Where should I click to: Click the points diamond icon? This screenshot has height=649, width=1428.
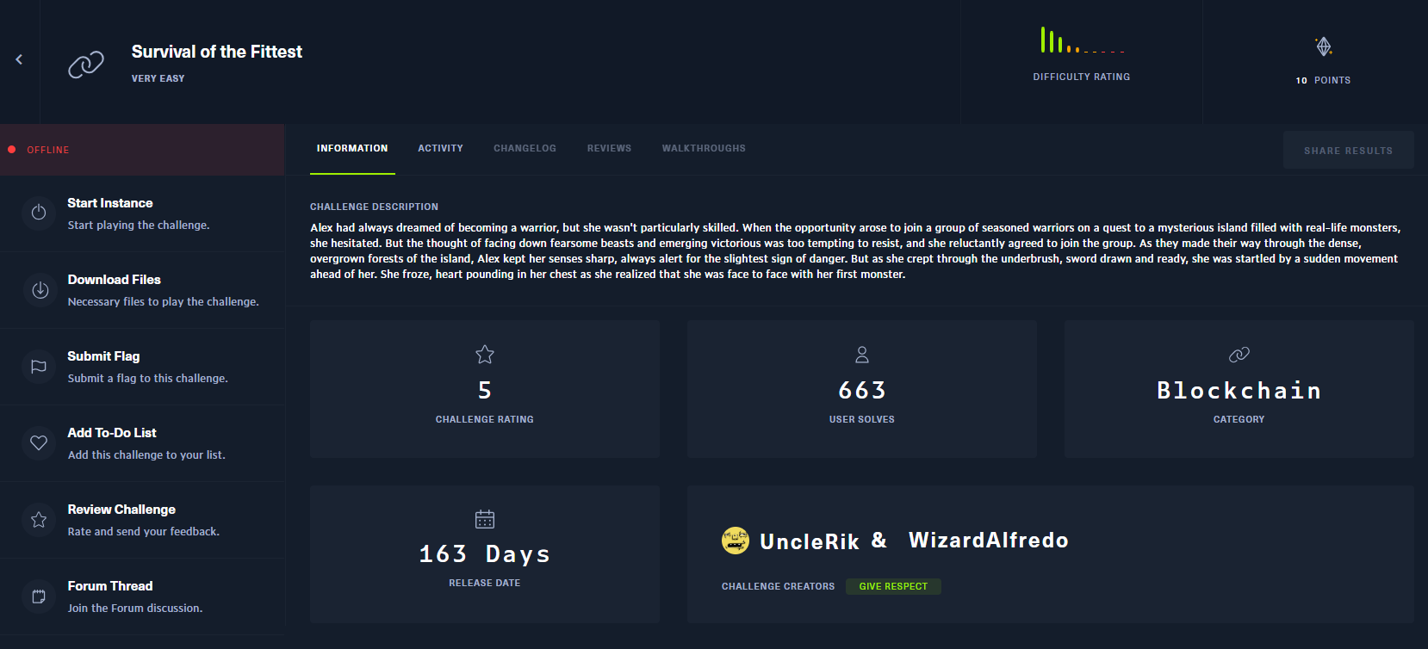1323,46
